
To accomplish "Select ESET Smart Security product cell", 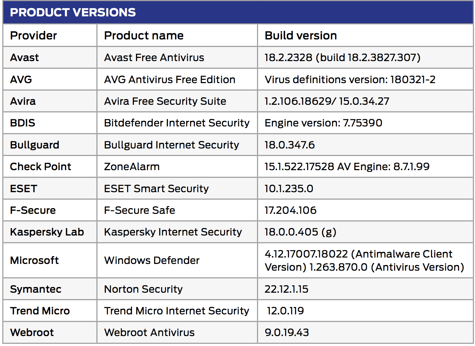I will pyautogui.click(x=156, y=189).
